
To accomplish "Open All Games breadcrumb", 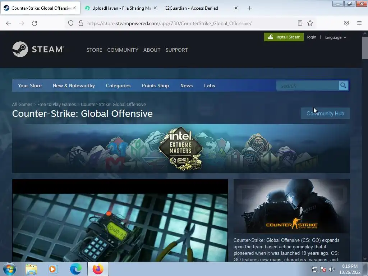I will 22,105.
